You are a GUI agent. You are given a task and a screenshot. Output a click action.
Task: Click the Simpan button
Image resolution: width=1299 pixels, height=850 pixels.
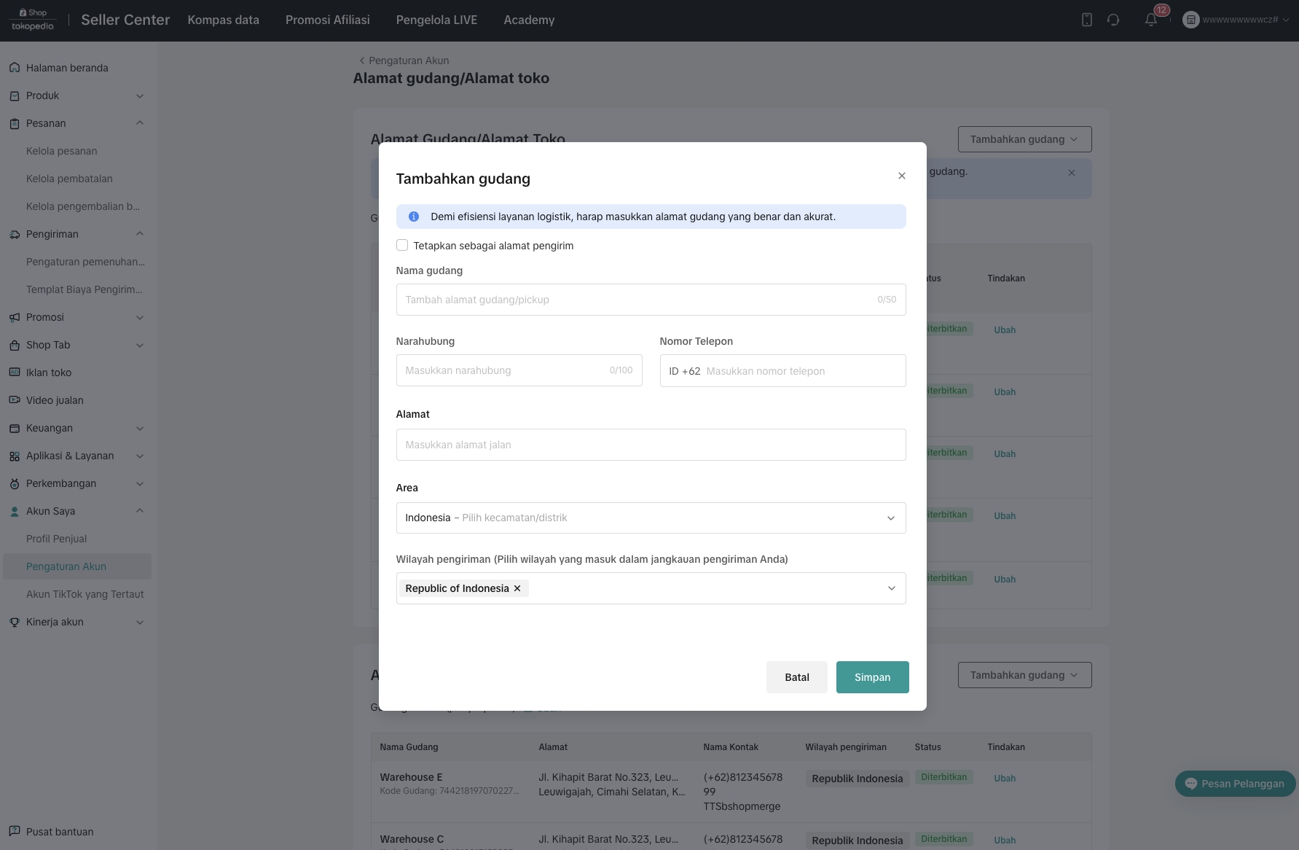pos(872,677)
